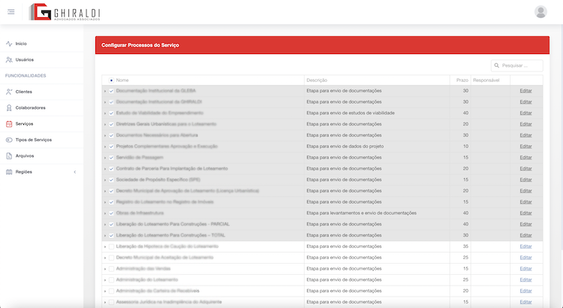Click the Usuários people icon

click(9, 59)
